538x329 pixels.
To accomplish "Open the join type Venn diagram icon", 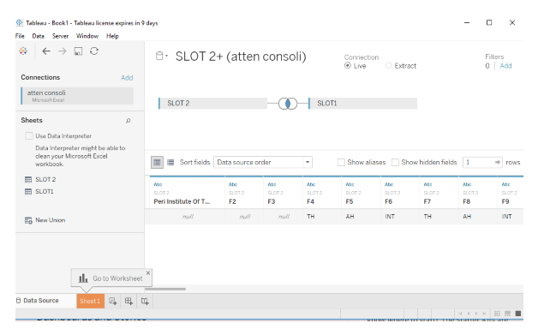I will [288, 104].
